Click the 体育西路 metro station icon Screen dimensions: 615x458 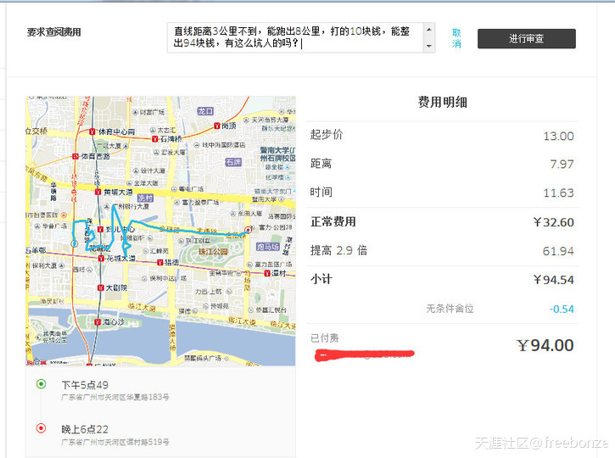pos(76,156)
